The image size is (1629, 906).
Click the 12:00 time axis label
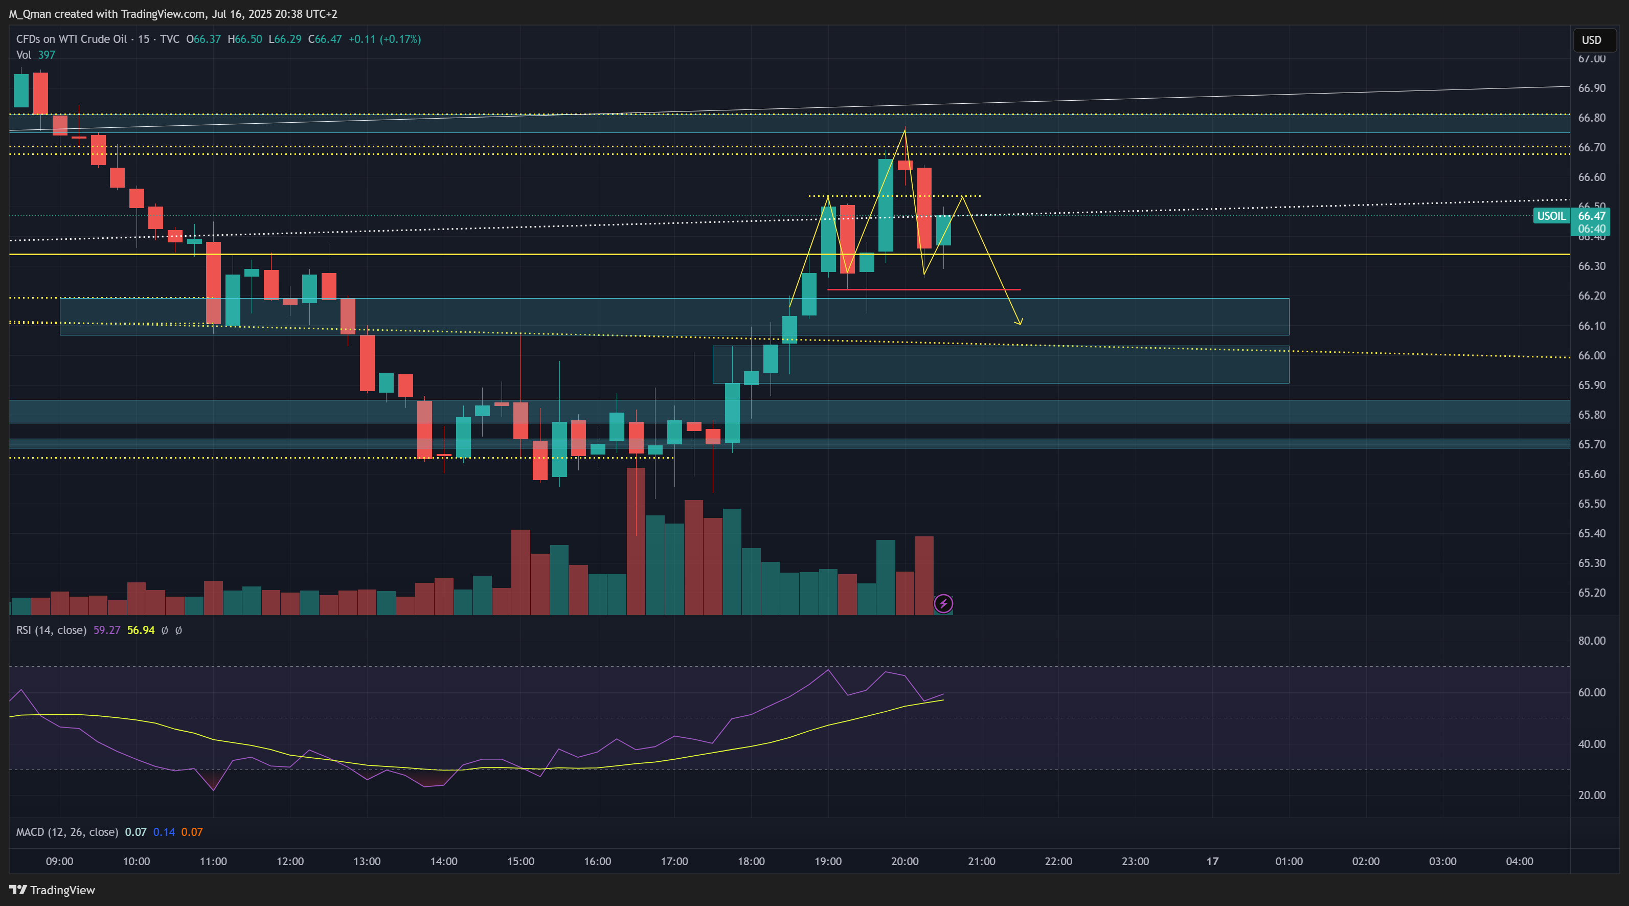289,861
